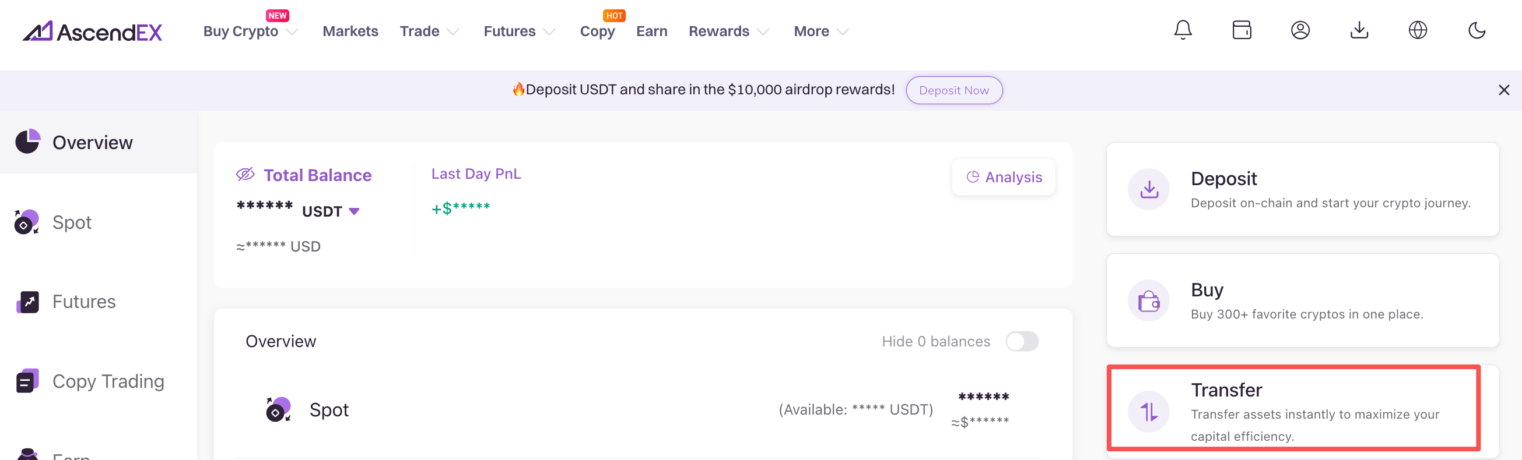Open the Analysis button
The image size is (1522, 460).
tap(1003, 177)
